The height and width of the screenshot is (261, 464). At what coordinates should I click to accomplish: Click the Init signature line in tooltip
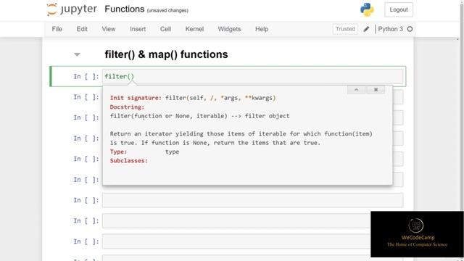pos(193,98)
